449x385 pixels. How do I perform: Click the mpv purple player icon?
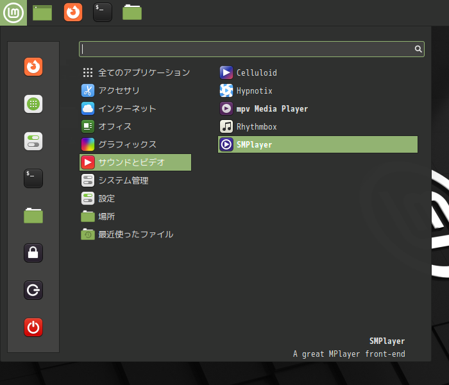(x=226, y=108)
